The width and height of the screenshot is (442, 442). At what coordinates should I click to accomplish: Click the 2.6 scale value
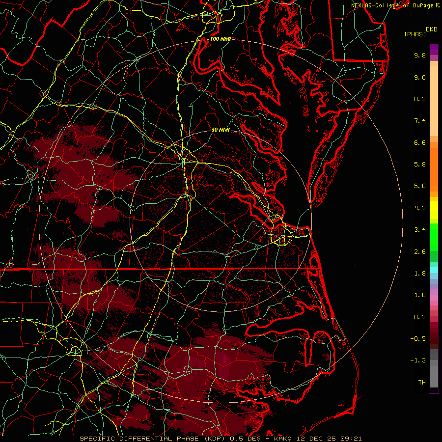pyautogui.click(x=420, y=252)
